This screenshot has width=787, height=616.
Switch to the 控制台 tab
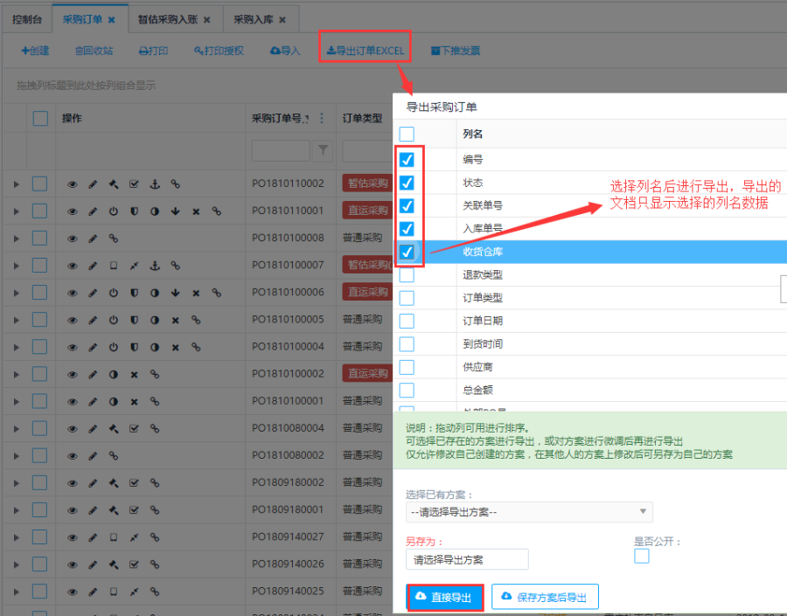click(26, 18)
